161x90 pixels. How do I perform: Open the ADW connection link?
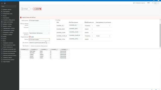coord(32,37)
